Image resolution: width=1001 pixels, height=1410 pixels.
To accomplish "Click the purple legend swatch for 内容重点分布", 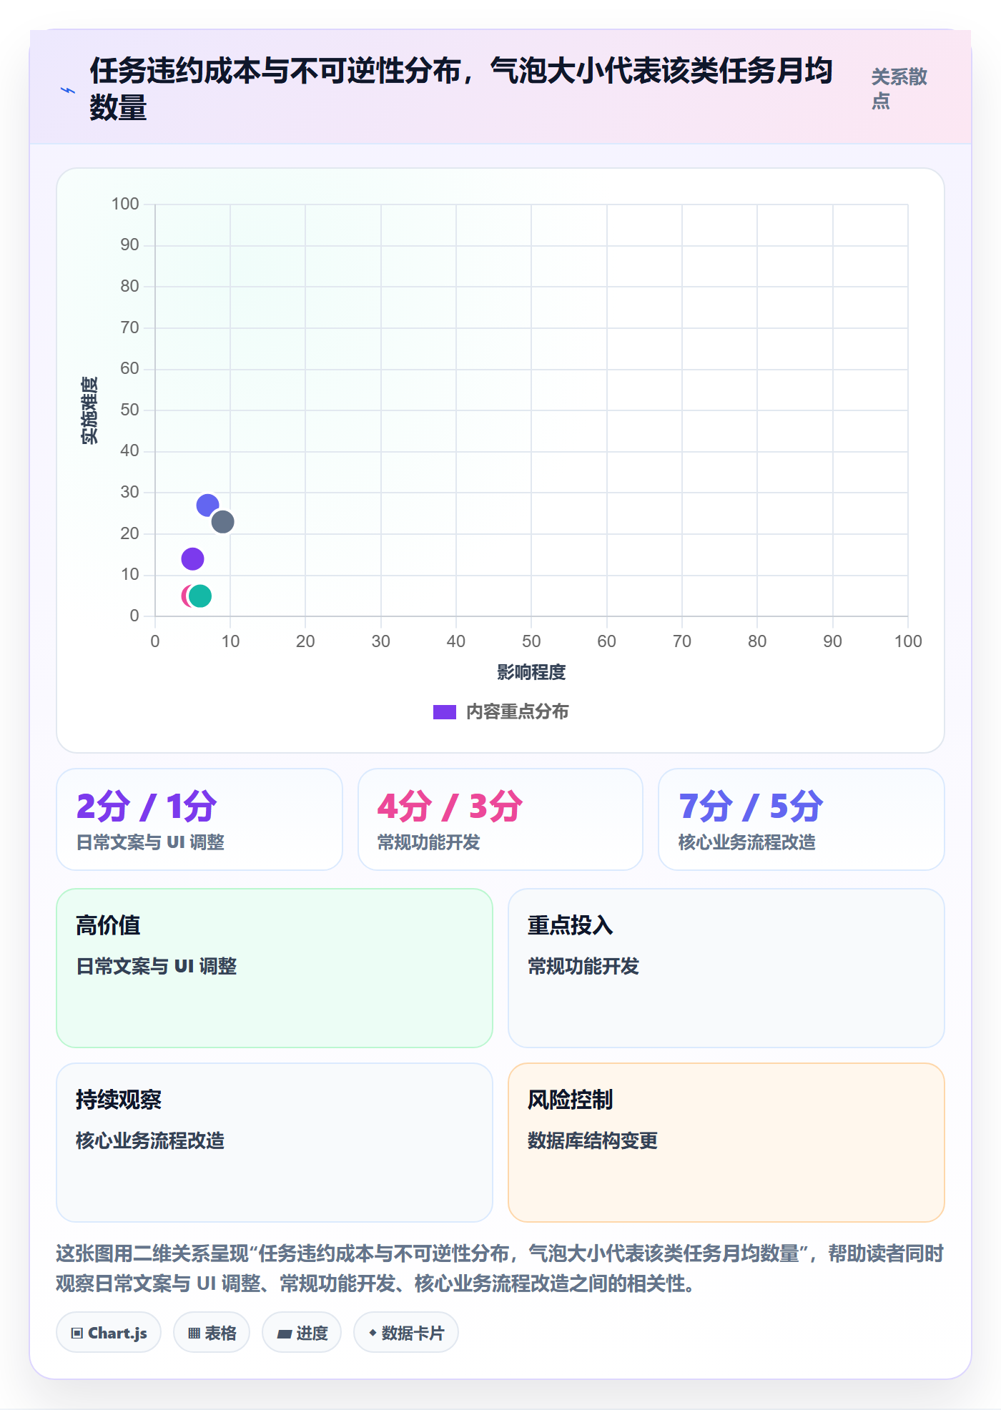I will (444, 712).
